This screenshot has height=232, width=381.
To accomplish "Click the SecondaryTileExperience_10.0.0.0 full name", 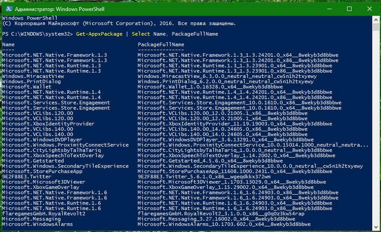I will 250,166.
